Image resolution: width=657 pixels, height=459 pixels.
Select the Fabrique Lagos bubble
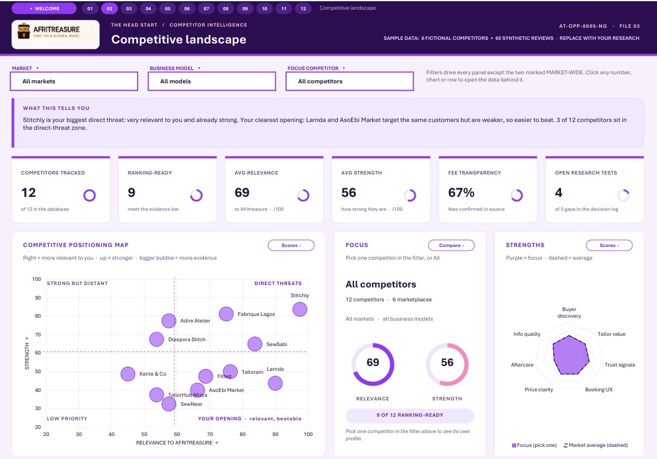click(226, 314)
